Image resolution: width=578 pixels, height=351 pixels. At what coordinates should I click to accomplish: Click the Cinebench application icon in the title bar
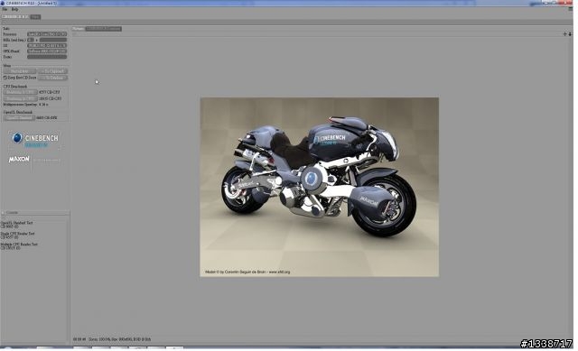pyautogui.click(x=3, y=3)
